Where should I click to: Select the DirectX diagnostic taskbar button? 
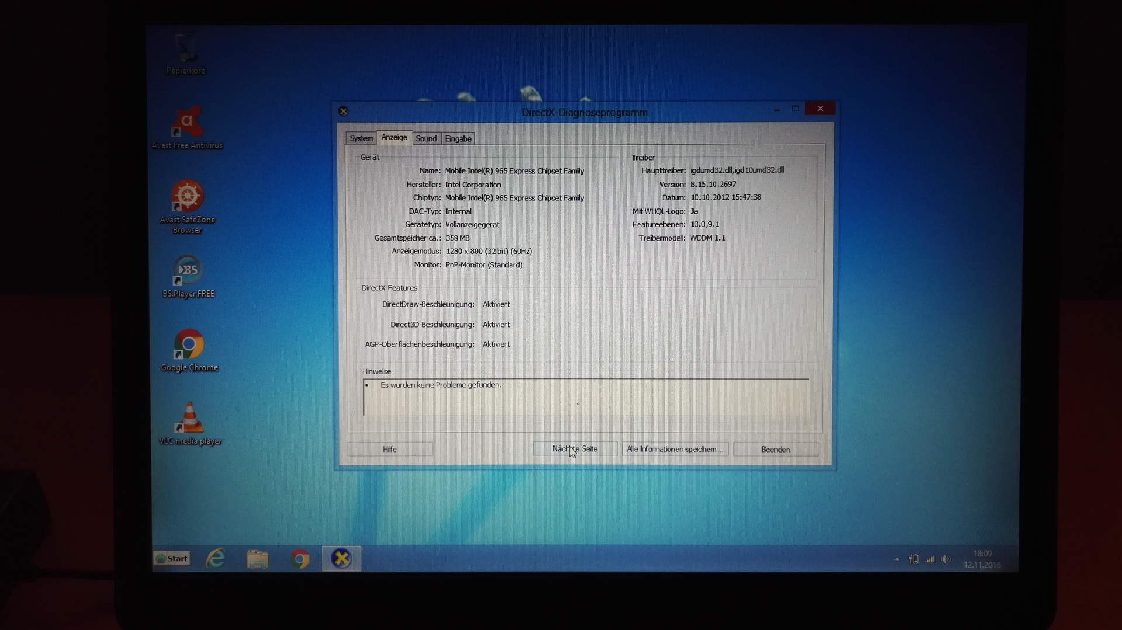pos(341,559)
